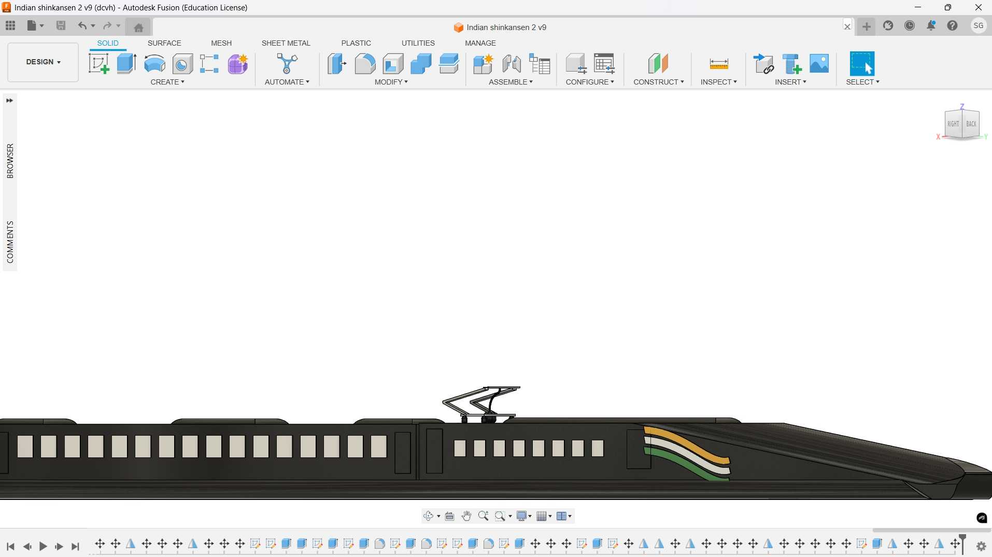Jump to timeline end
The height and width of the screenshot is (557, 992).
click(x=76, y=546)
